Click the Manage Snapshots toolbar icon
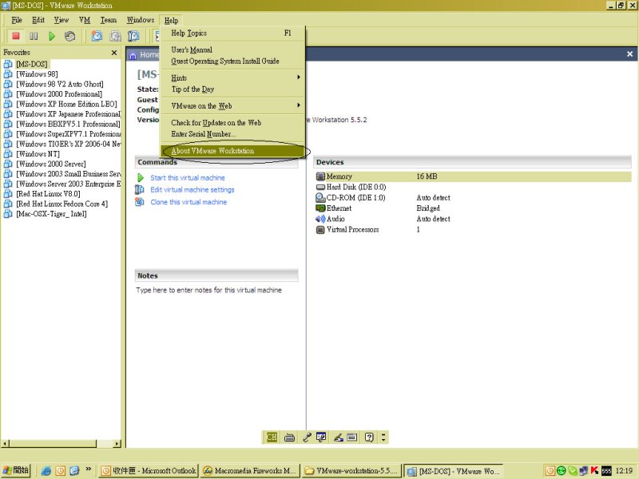Viewport: 639px width, 479px height. (x=133, y=36)
